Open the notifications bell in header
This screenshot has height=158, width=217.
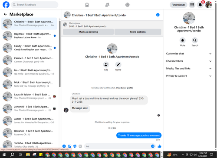click(200, 5)
